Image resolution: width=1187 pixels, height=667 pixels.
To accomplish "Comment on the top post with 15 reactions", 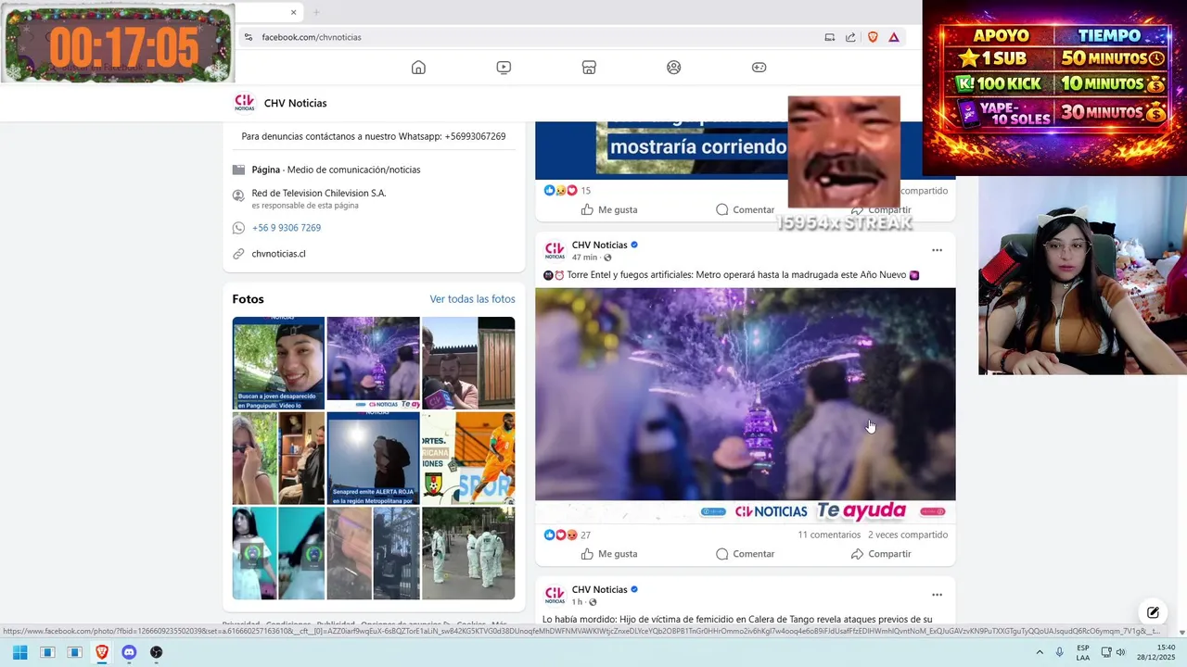I will (745, 210).
